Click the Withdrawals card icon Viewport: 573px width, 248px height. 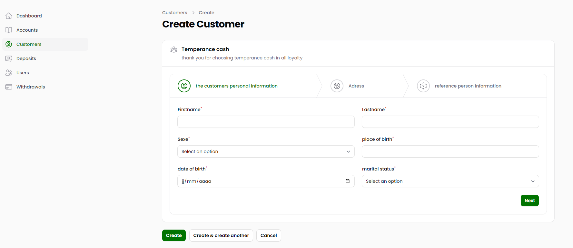pos(9,87)
